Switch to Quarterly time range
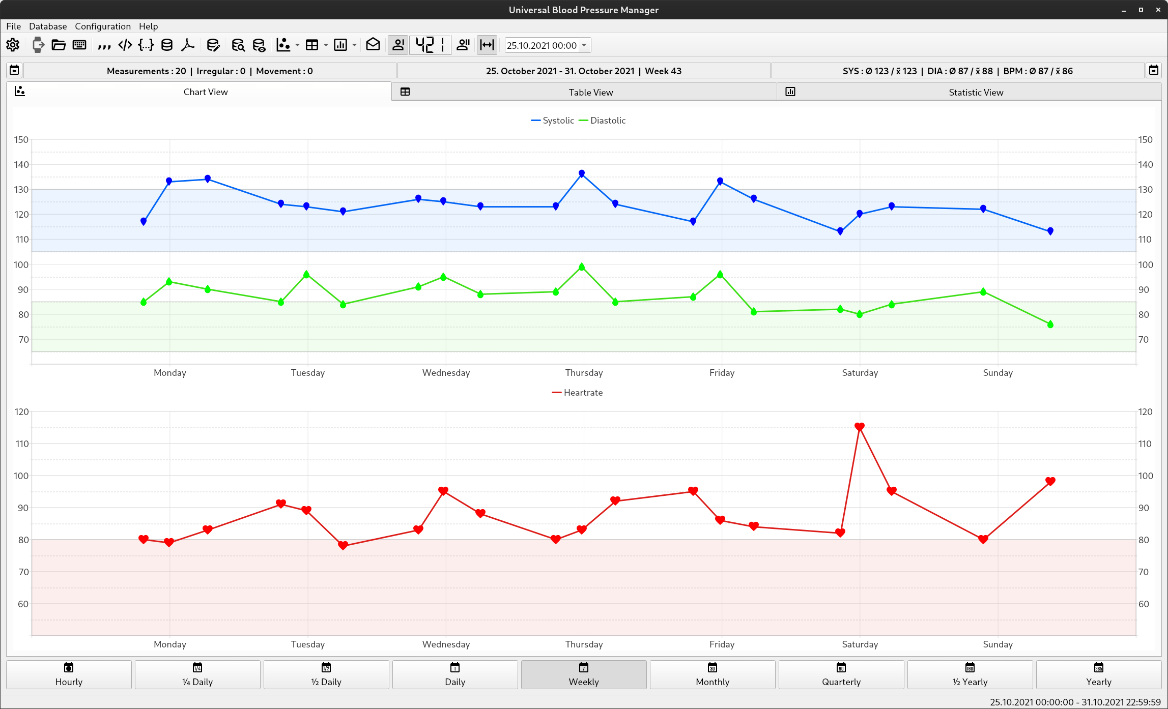Viewport: 1168px width, 709px height. 841,675
